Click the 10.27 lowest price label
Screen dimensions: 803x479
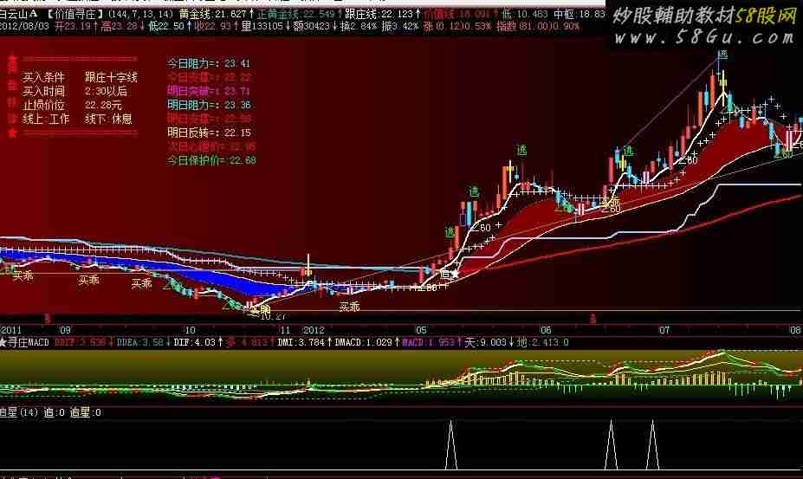click(x=273, y=317)
